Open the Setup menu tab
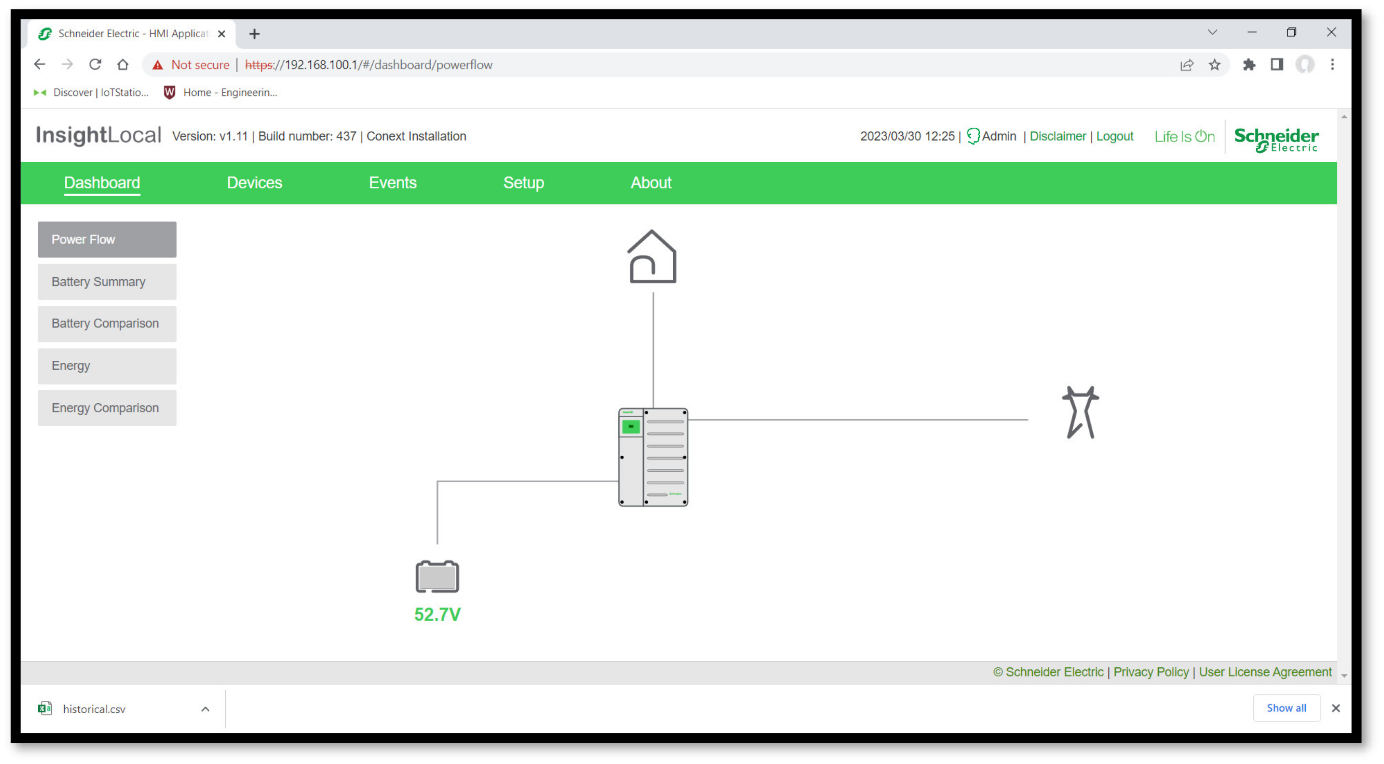Screen dimensions: 1384x764 pyautogui.click(x=523, y=183)
